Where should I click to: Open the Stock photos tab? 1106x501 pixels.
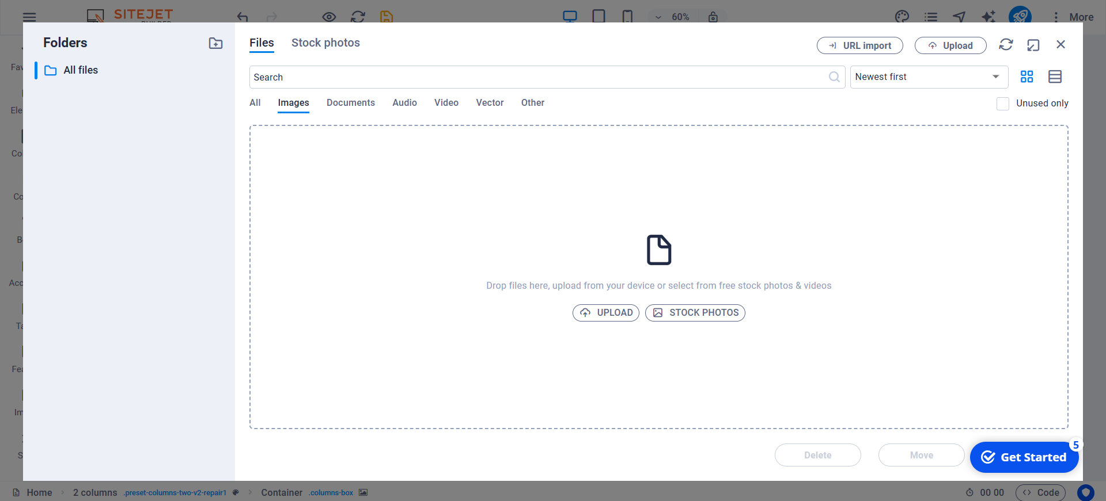(x=325, y=43)
